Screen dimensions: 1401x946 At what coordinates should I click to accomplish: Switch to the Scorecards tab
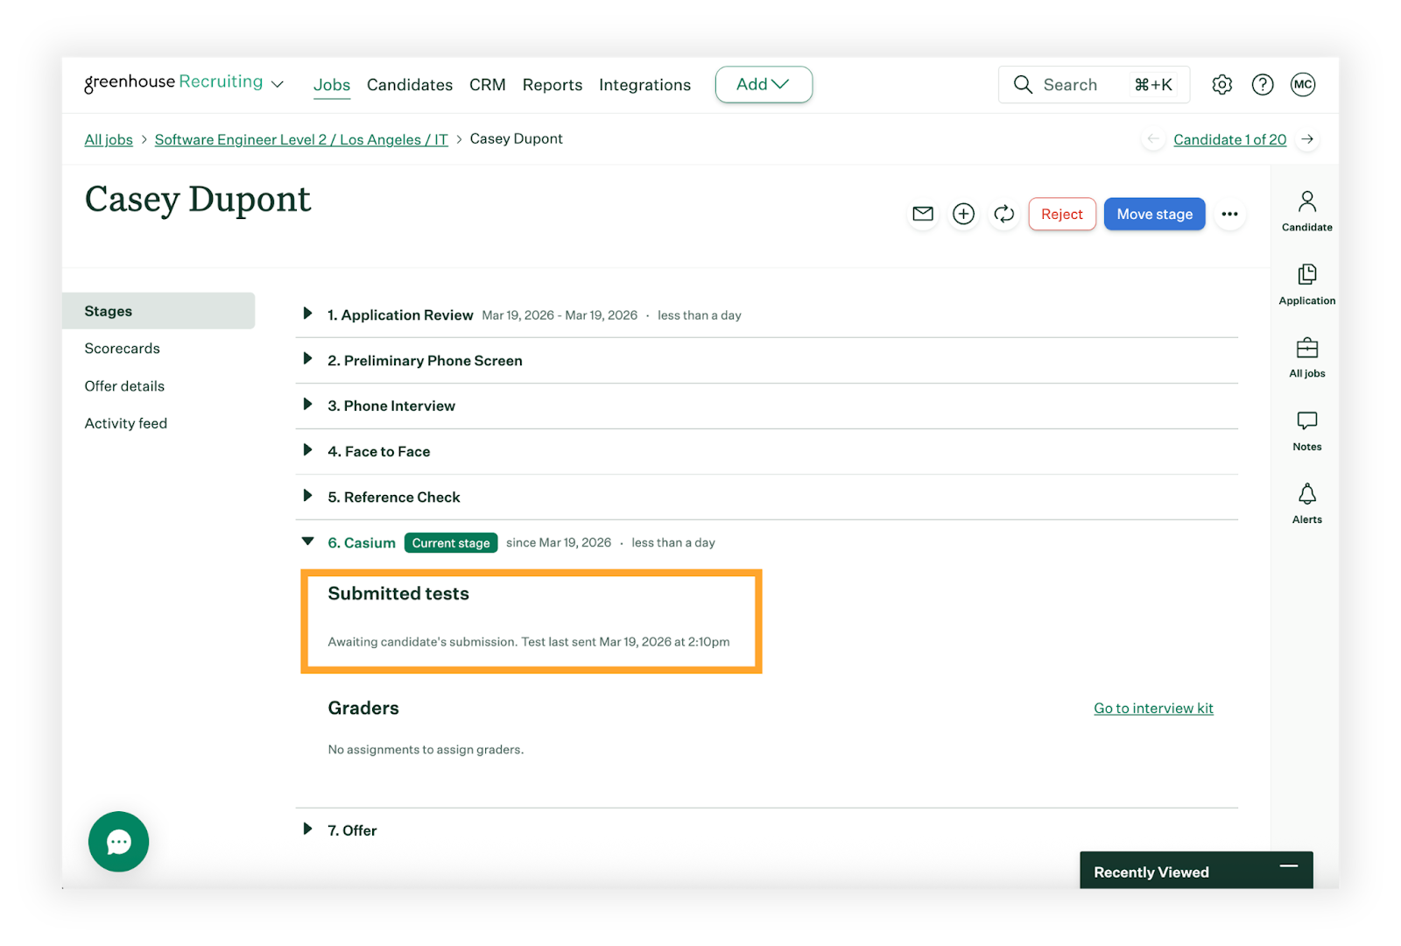(123, 349)
